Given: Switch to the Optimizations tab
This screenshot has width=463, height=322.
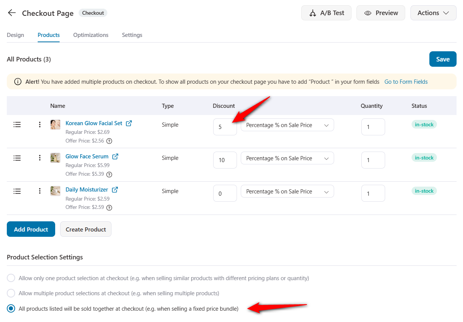Looking at the screenshot, I should point(91,35).
